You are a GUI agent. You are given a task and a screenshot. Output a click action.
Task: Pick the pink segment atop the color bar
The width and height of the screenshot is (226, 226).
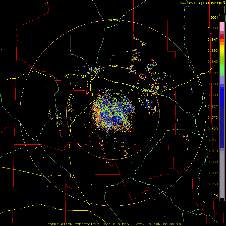click(222, 27)
